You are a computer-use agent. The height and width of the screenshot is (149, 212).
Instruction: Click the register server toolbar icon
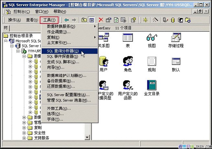coord(165,20)
